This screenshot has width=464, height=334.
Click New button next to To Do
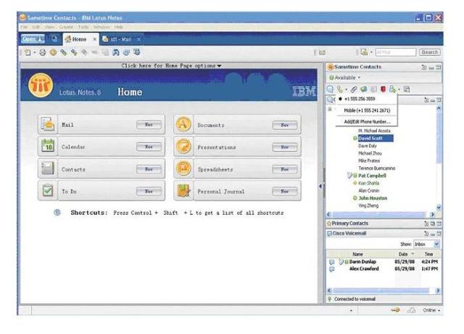149,192
